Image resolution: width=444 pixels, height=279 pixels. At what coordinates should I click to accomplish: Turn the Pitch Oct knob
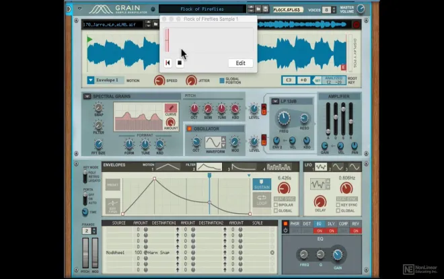click(x=194, y=109)
